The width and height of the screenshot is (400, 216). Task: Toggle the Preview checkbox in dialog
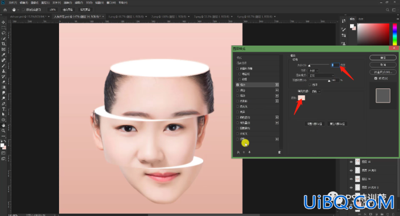tap(376, 78)
